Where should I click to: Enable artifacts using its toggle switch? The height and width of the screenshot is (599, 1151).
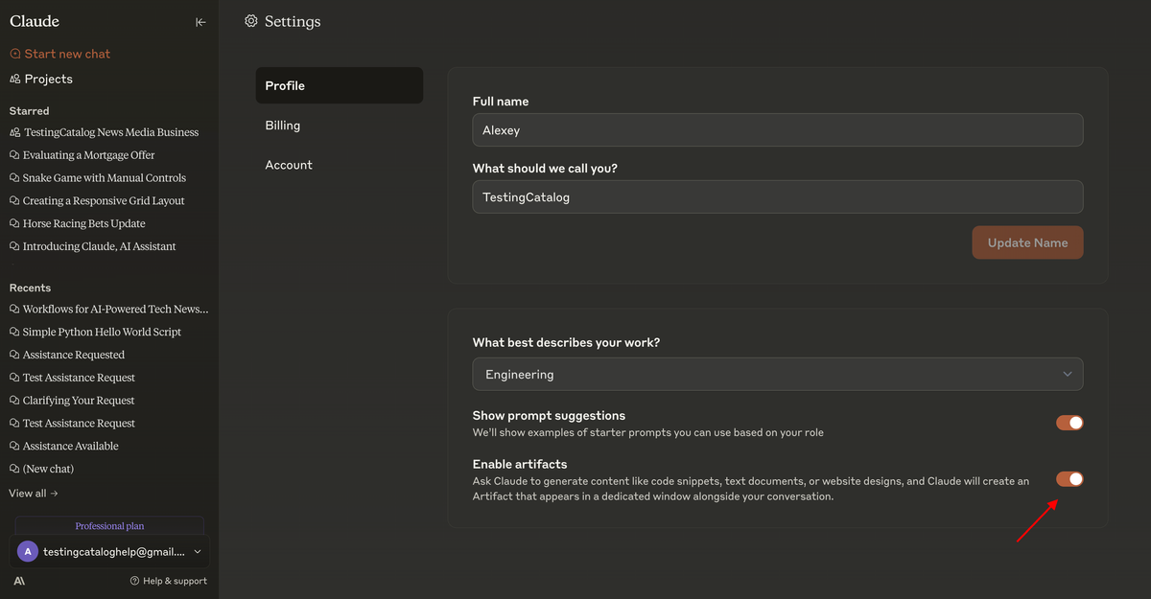click(1069, 478)
